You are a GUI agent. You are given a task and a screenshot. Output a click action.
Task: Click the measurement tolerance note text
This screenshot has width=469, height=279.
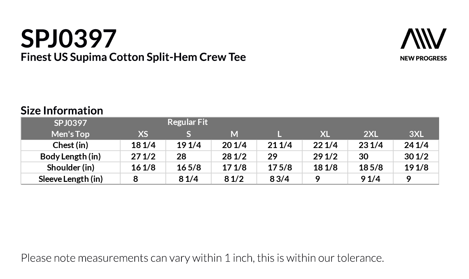click(202, 258)
